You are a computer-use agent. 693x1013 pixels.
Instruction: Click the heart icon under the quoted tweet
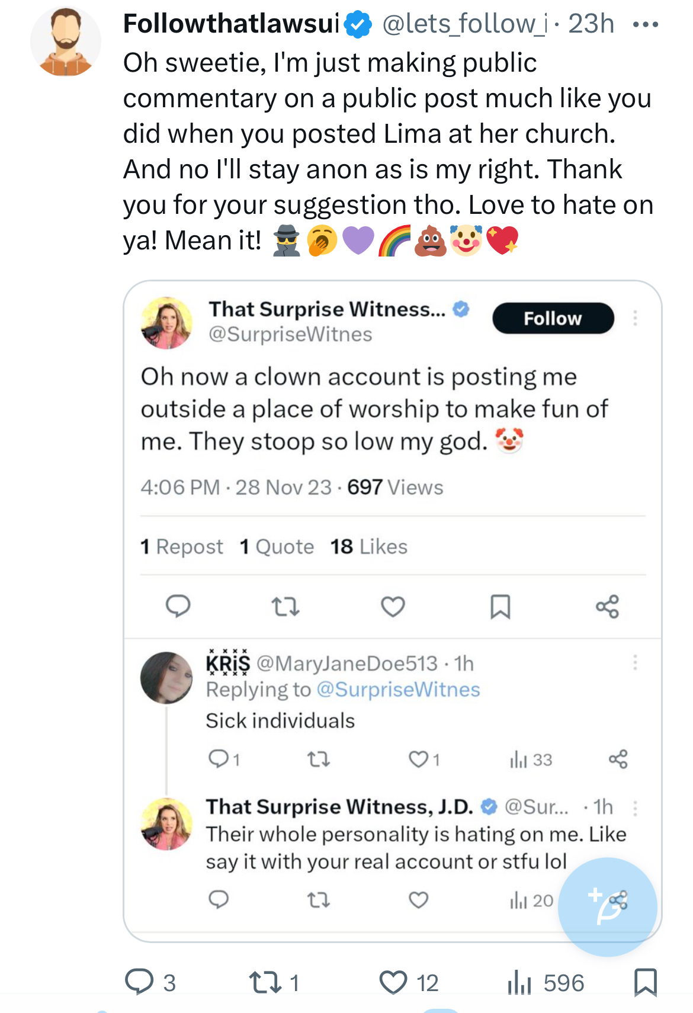point(393,607)
